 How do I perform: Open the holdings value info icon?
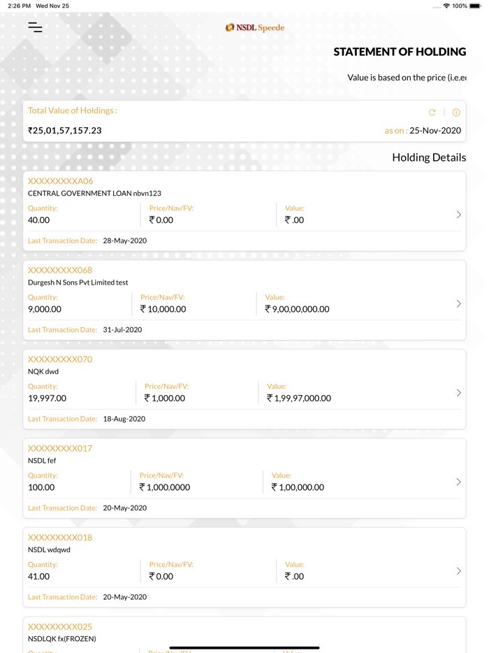coord(455,112)
